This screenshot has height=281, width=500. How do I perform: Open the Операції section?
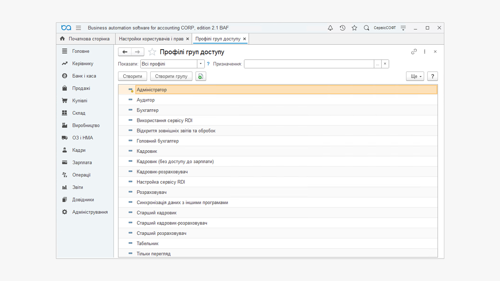[x=85, y=175]
